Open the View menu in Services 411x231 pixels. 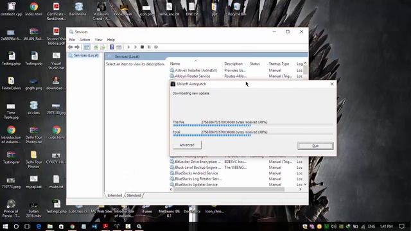tap(98, 40)
